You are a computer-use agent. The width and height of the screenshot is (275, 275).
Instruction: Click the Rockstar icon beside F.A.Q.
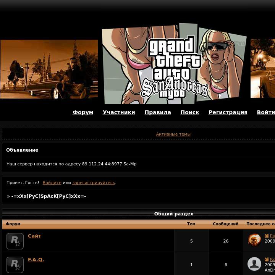(x=15, y=265)
